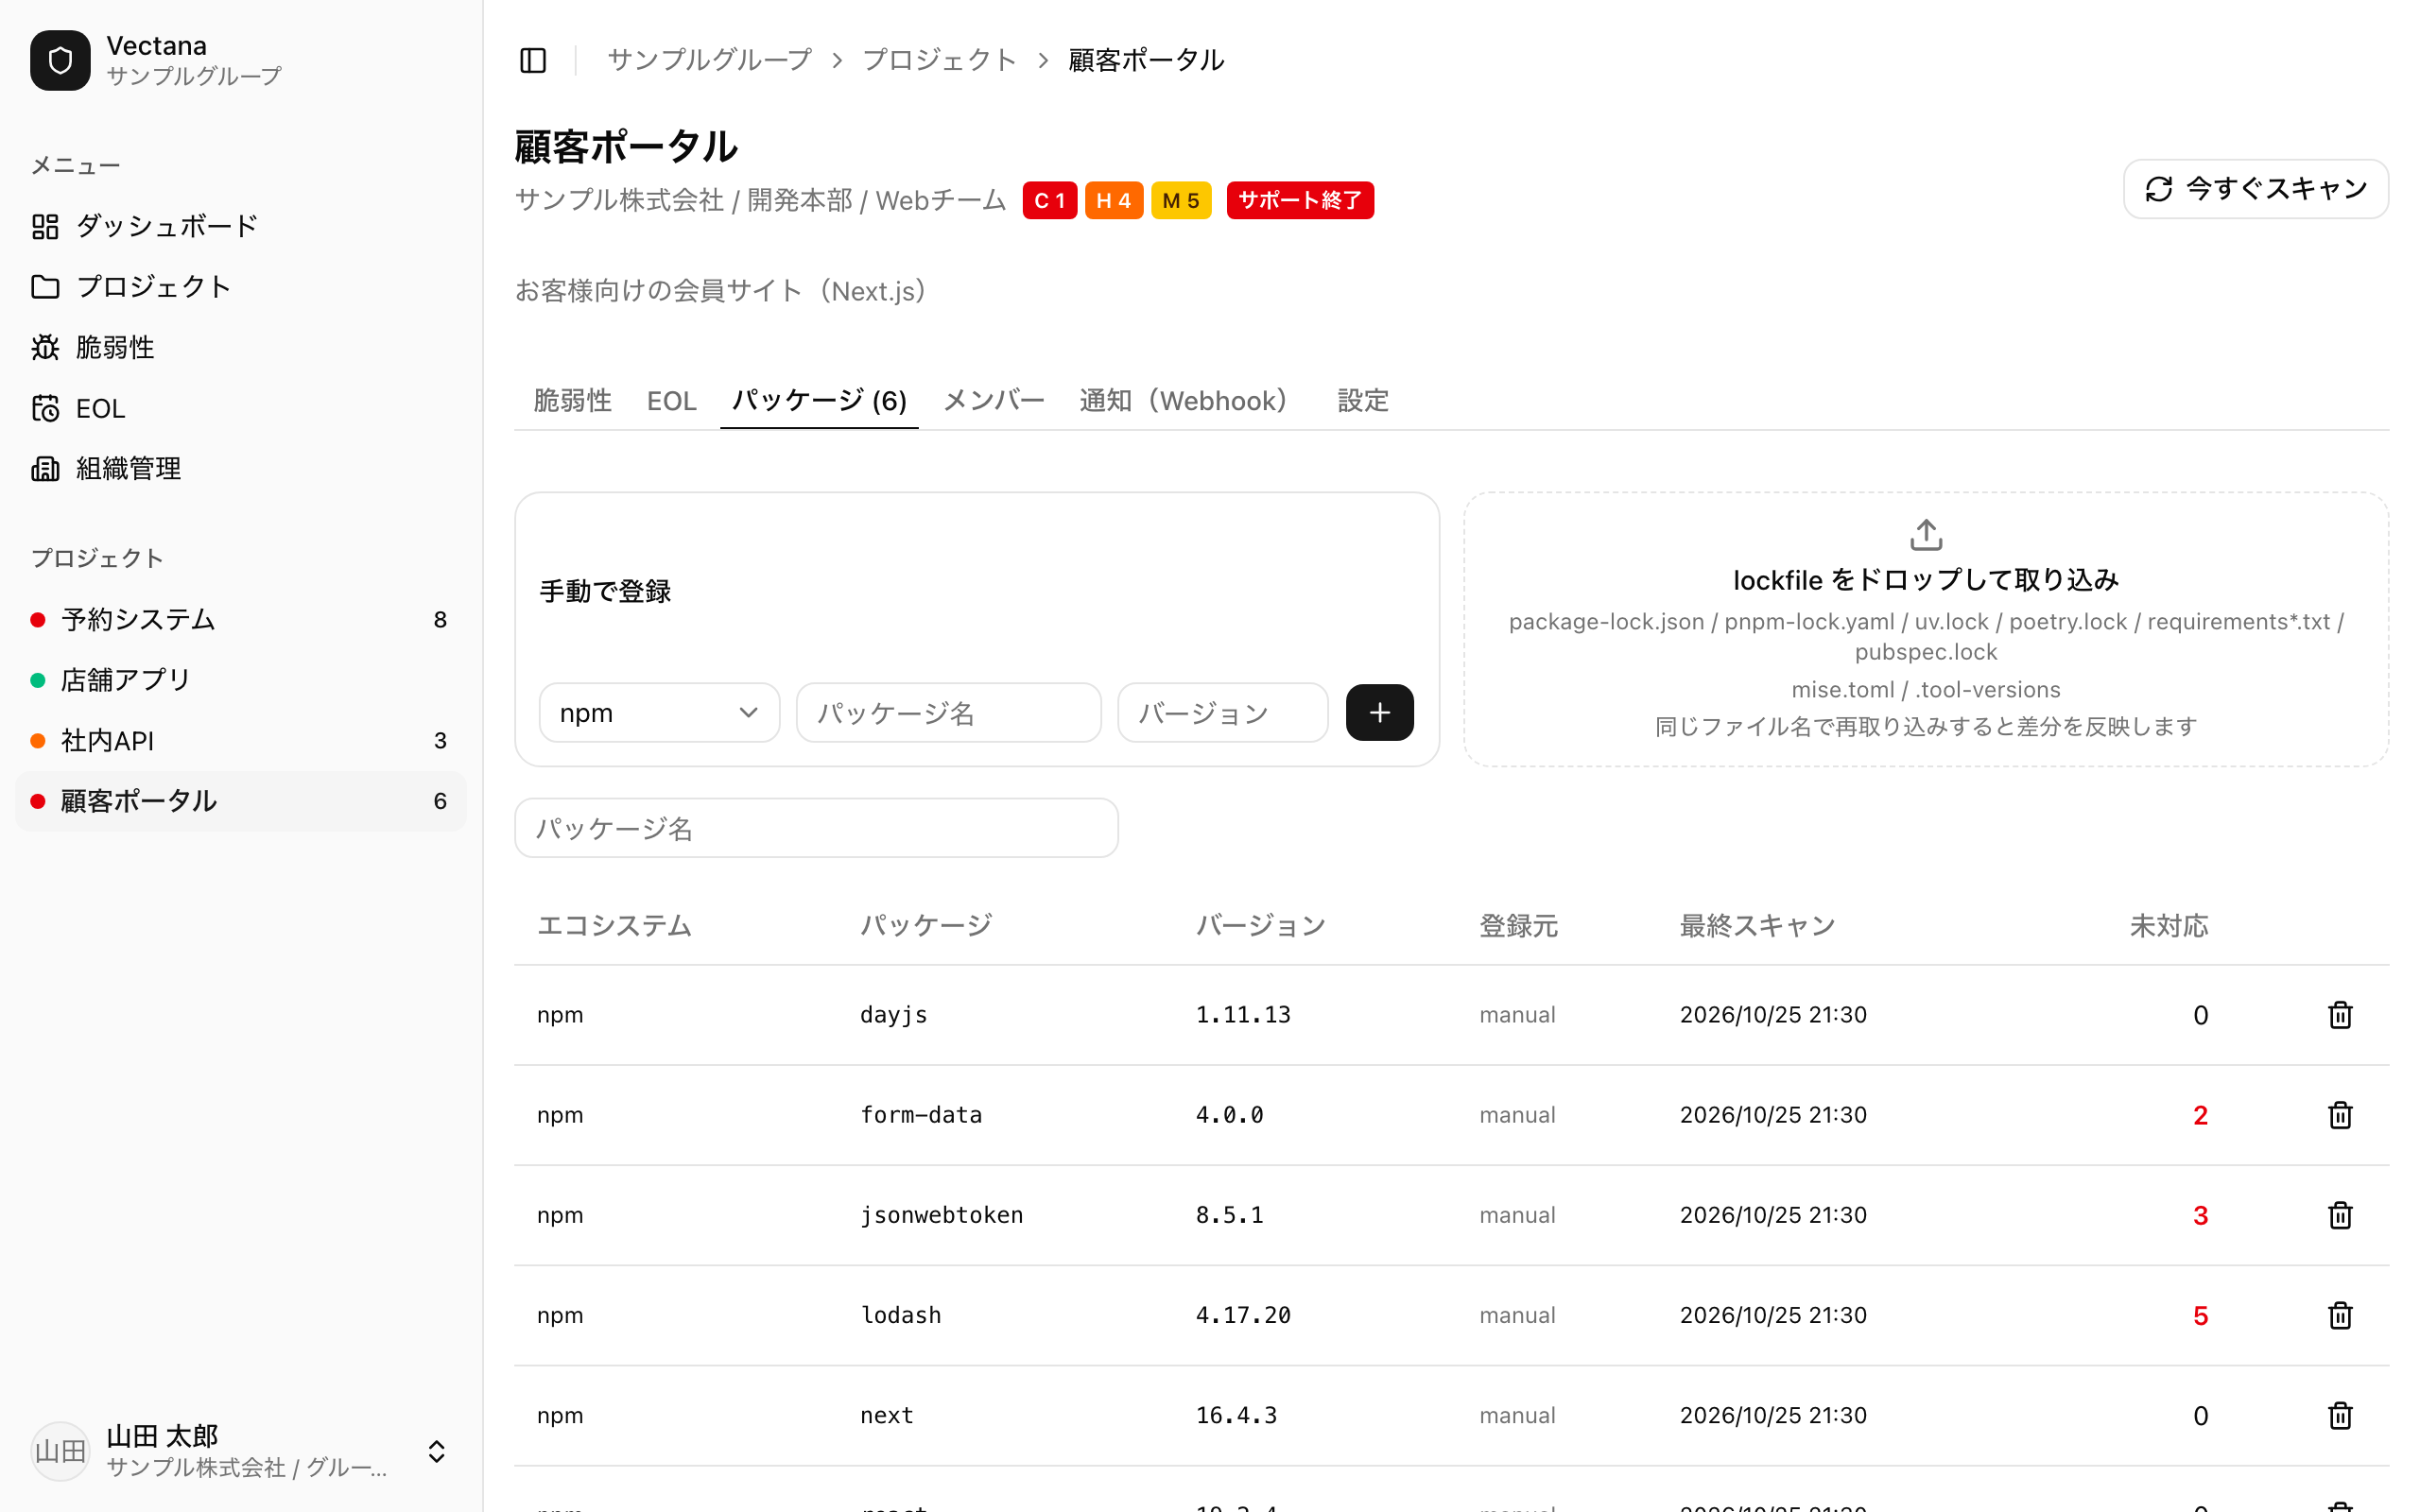Click the サポート終了 badge
Viewport: 2420px width, 1512px height.
point(1300,200)
